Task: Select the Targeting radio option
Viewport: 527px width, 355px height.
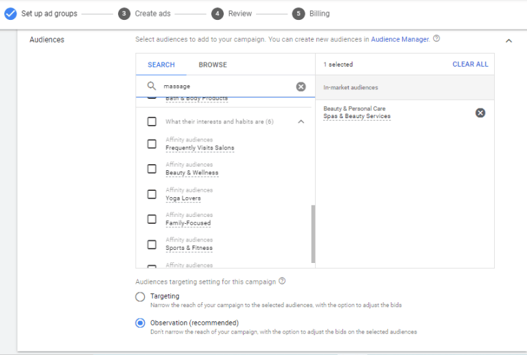Action: (140, 297)
